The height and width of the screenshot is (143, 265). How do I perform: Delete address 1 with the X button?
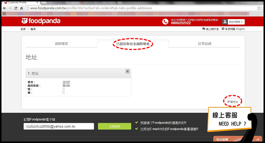[x=128, y=71]
